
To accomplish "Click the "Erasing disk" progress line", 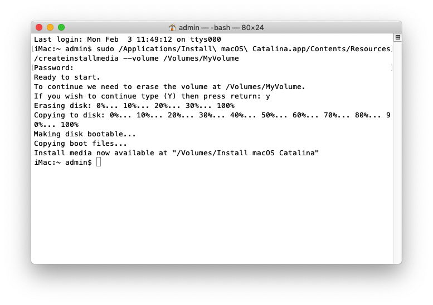I will point(134,106).
